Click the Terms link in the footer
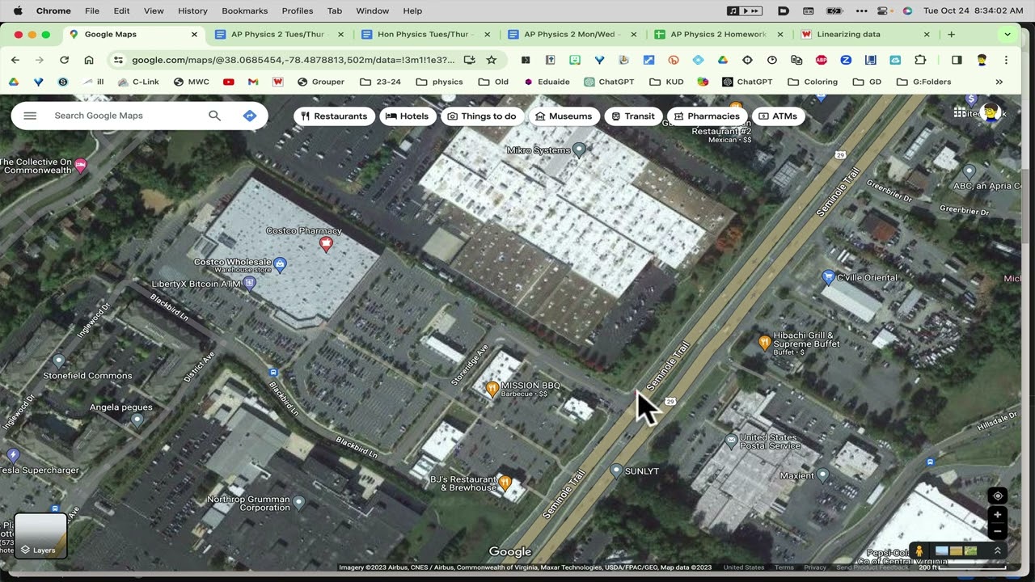The image size is (1035, 582). click(784, 567)
